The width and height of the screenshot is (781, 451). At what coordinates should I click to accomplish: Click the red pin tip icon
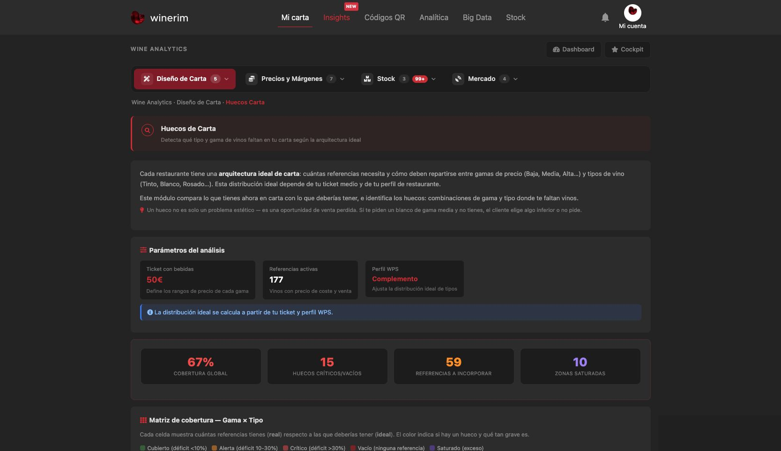click(x=142, y=210)
